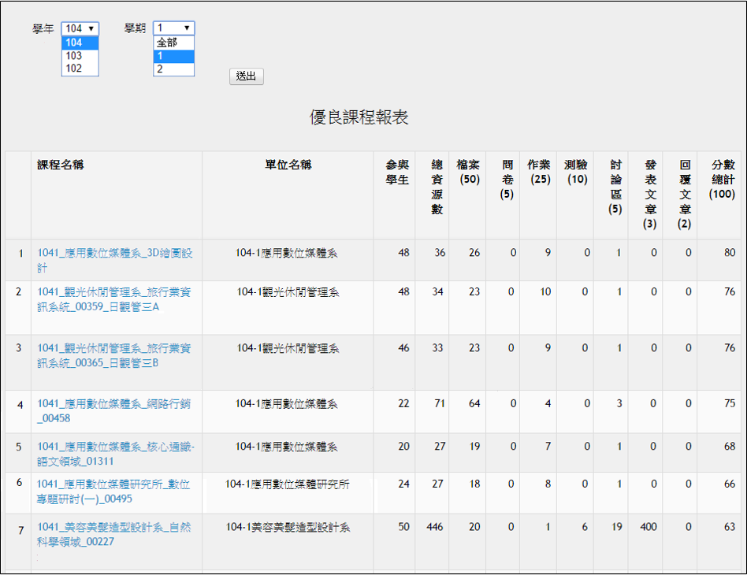The width and height of the screenshot is (747, 575).
Task: Open the 學年 year dropdown
Action: point(80,28)
